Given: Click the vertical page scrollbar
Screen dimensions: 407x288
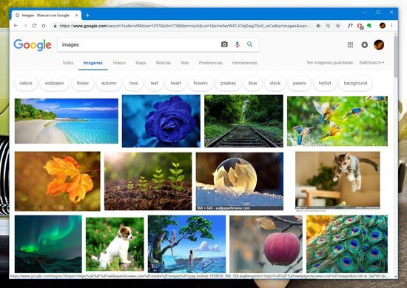Looking at the screenshot, I should click(396, 57).
